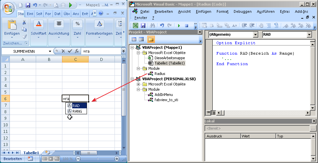318x163 pixels.
Task: Switch to Procedure View in the code window
Action: 208,113
